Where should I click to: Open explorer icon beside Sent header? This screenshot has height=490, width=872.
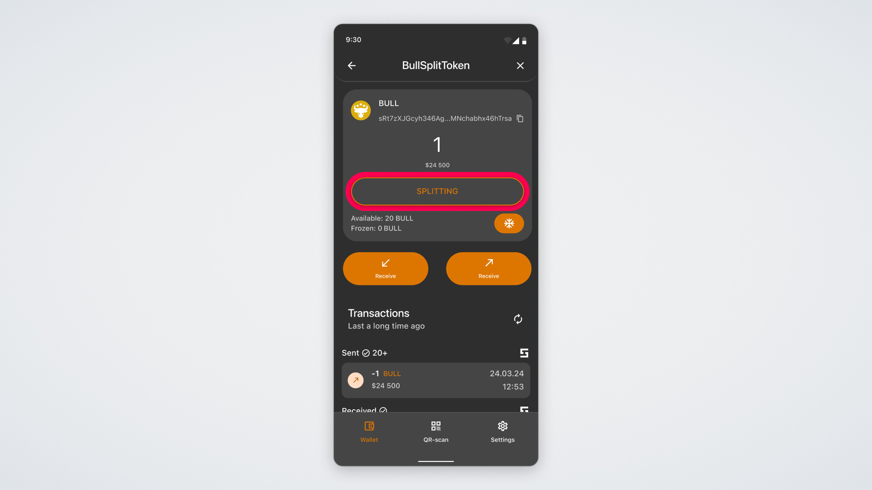click(524, 353)
